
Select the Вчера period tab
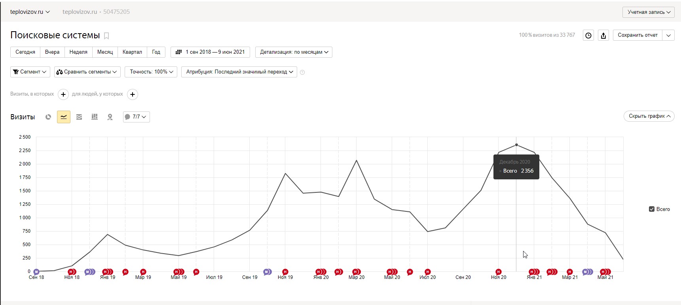[x=52, y=52]
